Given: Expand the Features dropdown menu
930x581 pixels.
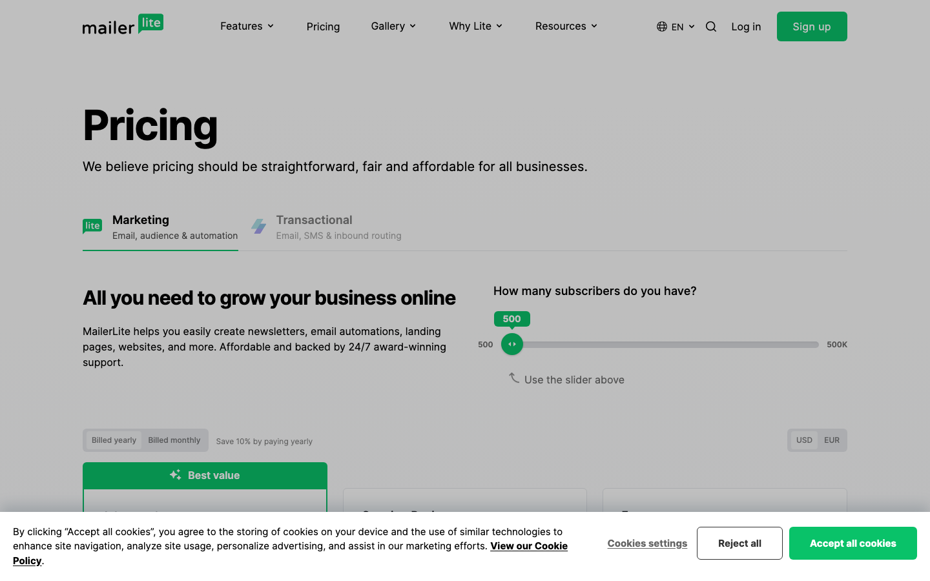Looking at the screenshot, I should (247, 26).
